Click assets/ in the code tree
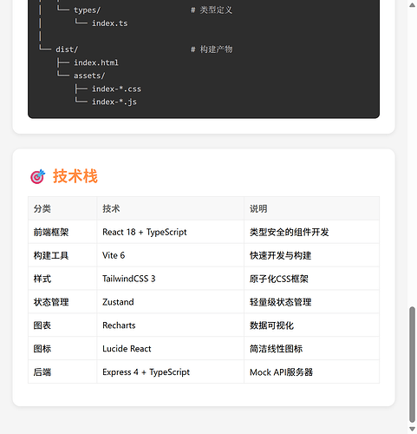This screenshot has width=417, height=434. pos(89,76)
